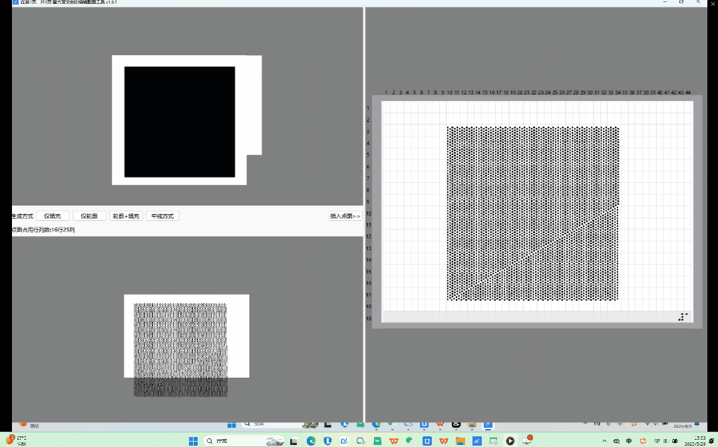Click the resize handle icon at grid corner

pos(683,317)
